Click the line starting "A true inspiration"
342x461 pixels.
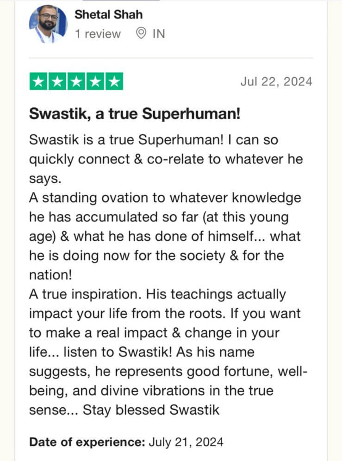click(157, 294)
